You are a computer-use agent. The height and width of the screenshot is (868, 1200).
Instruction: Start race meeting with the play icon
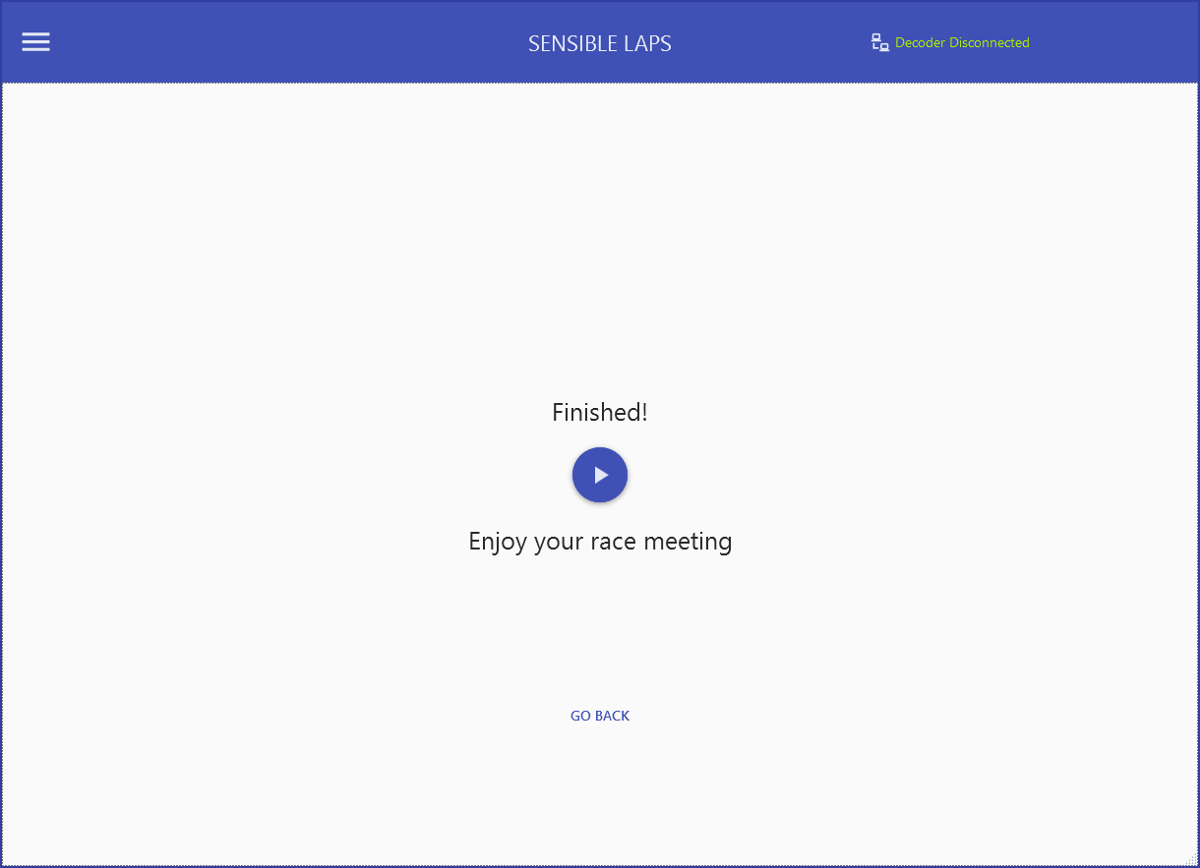point(600,476)
